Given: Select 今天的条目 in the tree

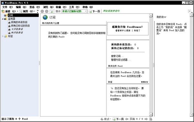Looking at the screenshot, I should point(17,29).
